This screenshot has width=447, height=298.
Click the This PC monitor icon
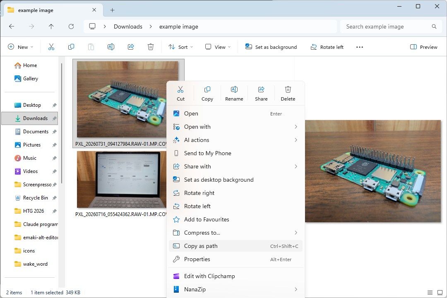pyautogui.click(x=92, y=26)
